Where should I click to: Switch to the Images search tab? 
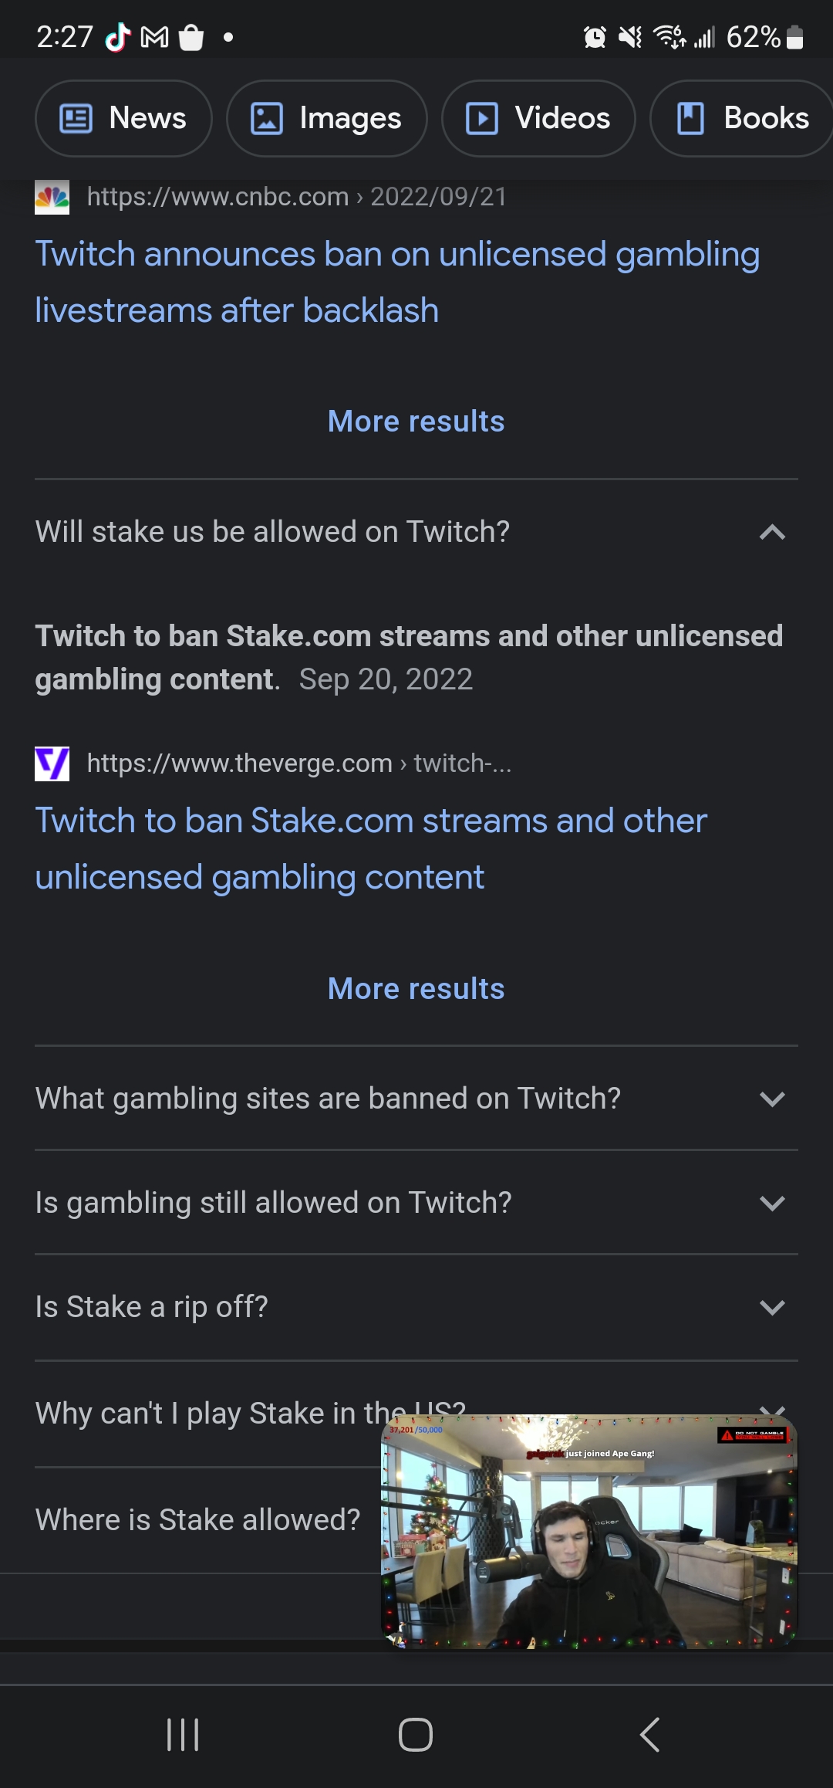tap(326, 118)
